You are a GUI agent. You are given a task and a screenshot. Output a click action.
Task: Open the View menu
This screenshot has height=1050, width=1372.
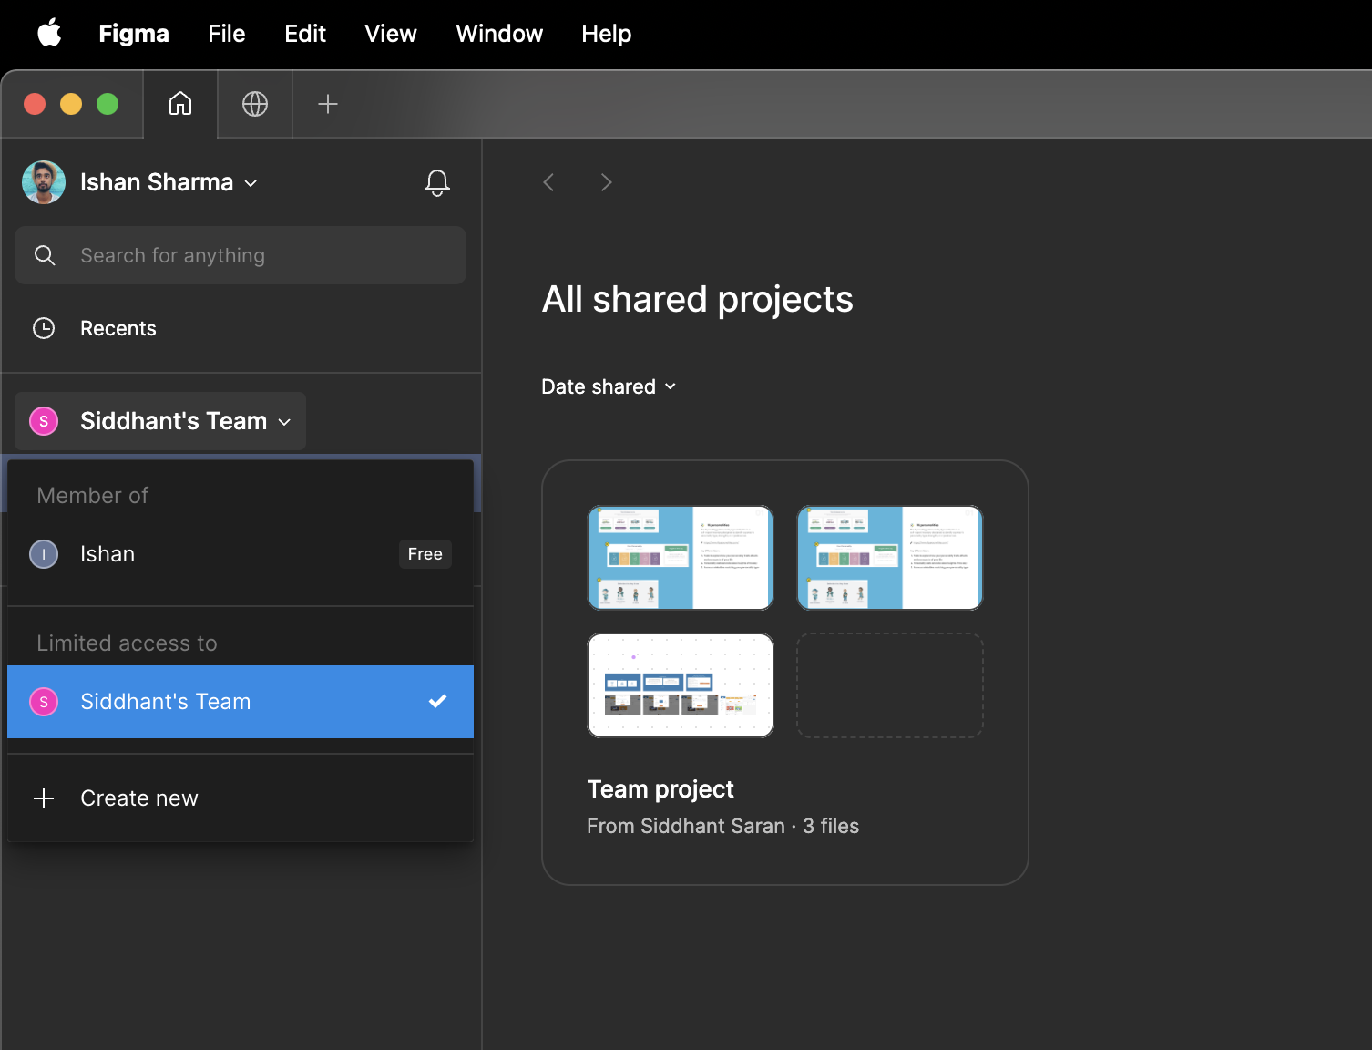click(x=391, y=34)
